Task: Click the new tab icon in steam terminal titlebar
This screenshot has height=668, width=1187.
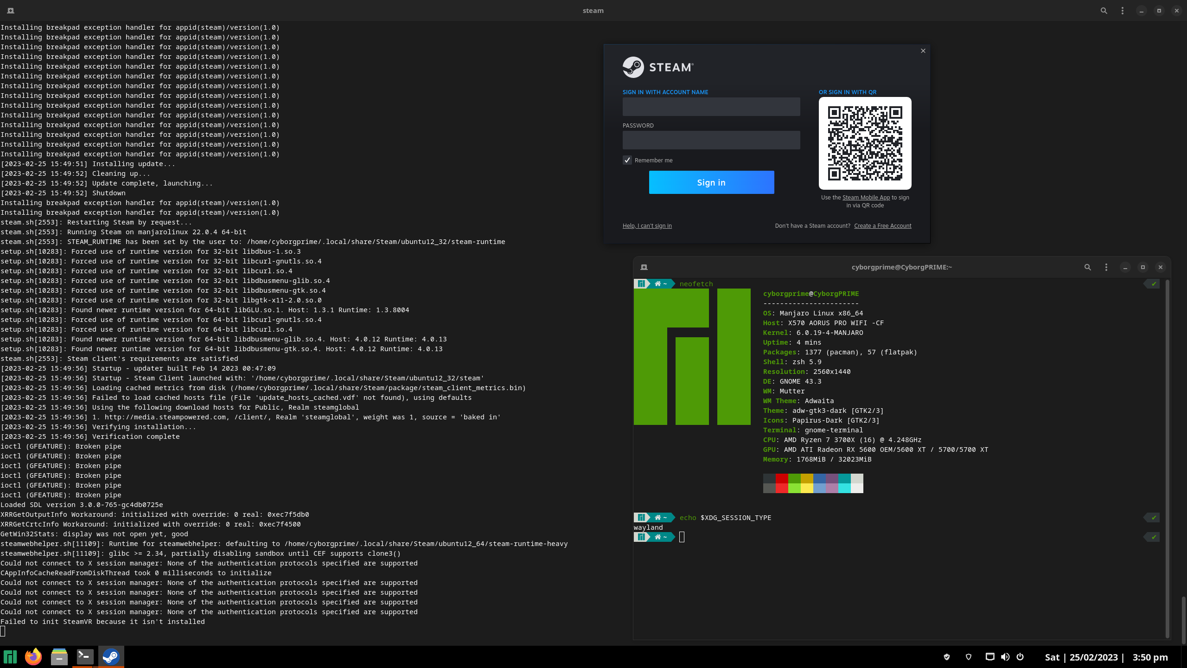Action: pyautogui.click(x=11, y=11)
